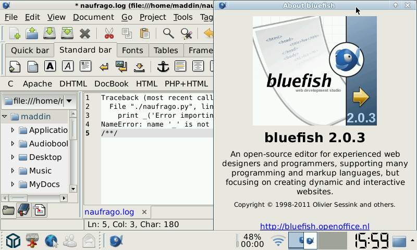This screenshot has width=417, height=250.
Task: Insert an Anchor with the anchor icon
Action: 163,67
